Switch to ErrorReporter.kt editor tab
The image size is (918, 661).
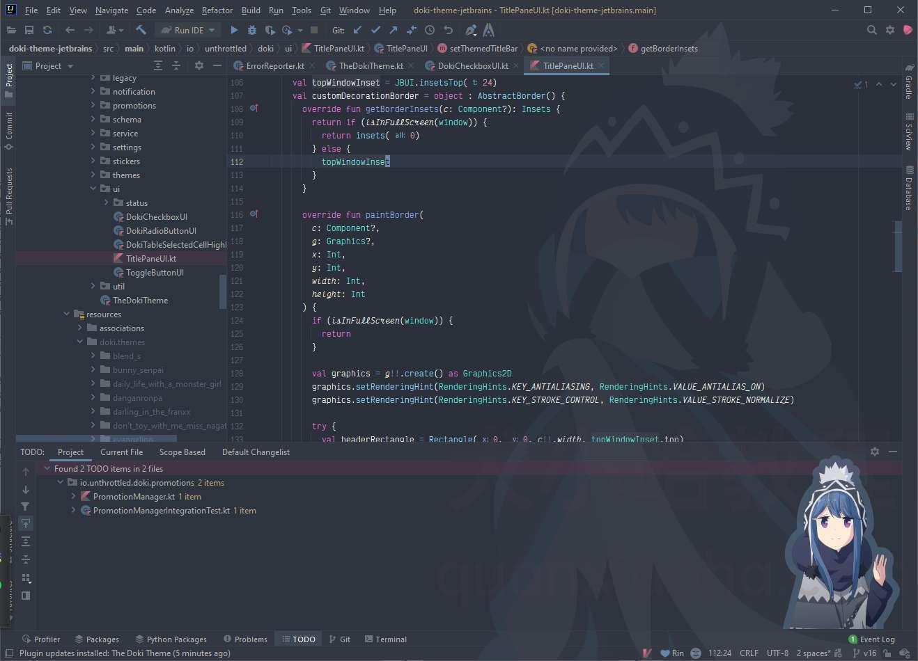(x=274, y=66)
